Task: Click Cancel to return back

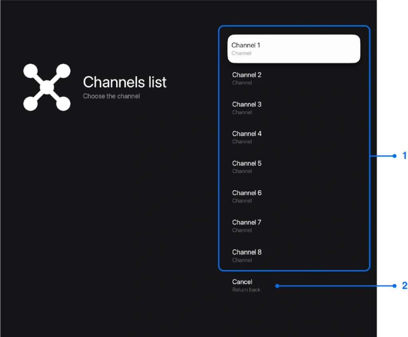Action: pos(242,282)
